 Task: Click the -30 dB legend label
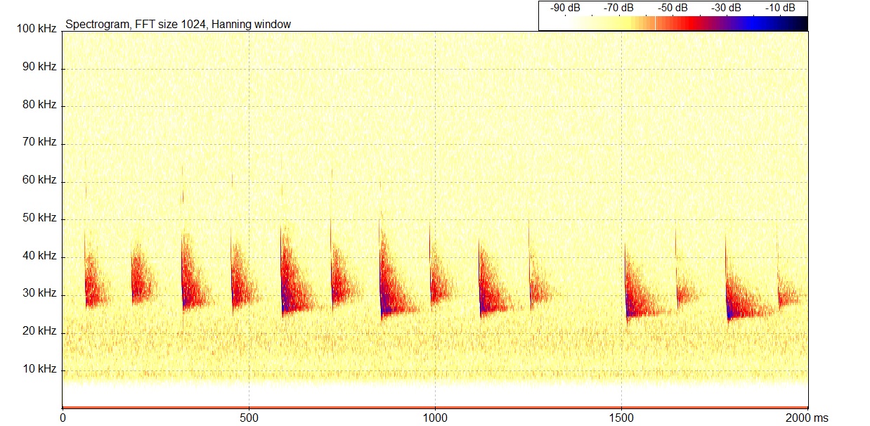[727, 8]
